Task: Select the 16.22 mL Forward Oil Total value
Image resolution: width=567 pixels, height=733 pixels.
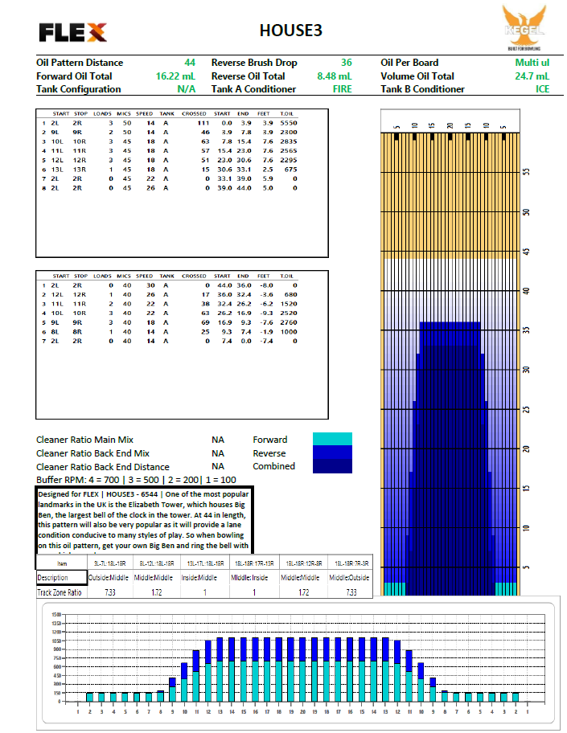Action: 175,76
